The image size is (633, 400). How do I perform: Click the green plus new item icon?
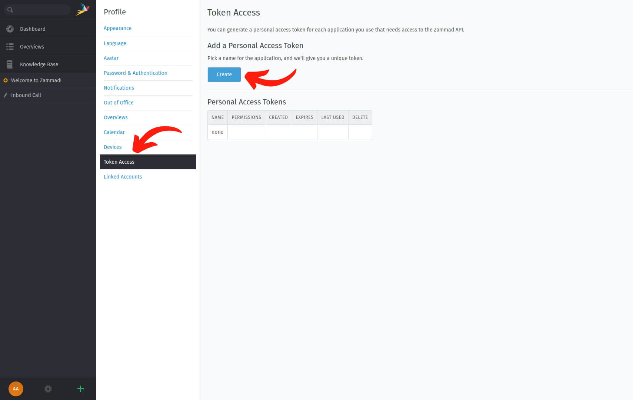click(x=80, y=389)
